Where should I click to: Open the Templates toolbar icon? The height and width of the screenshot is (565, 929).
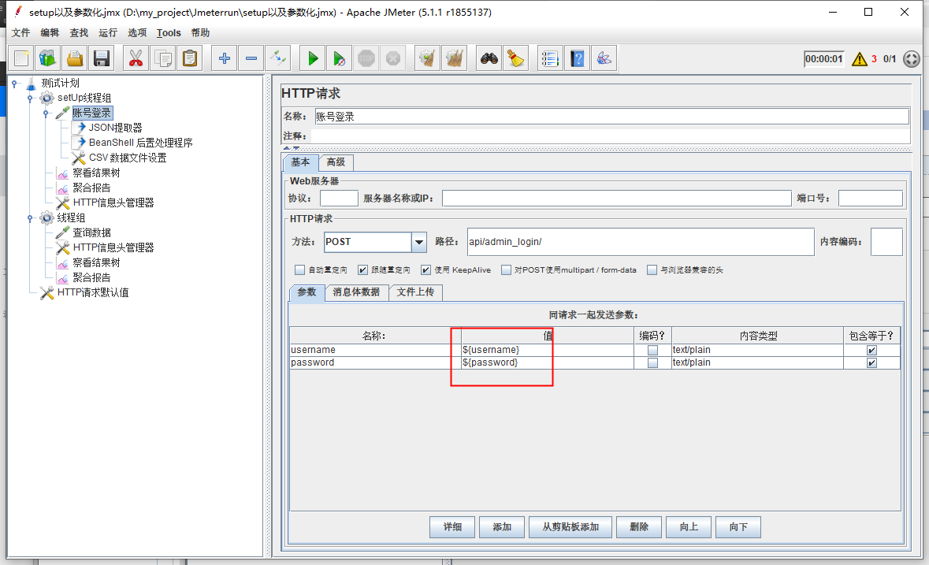(48, 58)
